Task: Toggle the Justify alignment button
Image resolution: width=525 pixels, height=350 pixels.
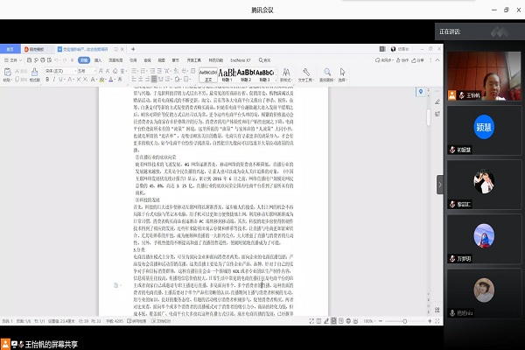Action: tap(154, 80)
